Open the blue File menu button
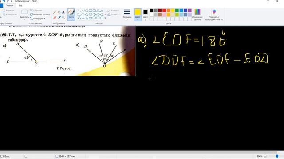 tap(1, 6)
